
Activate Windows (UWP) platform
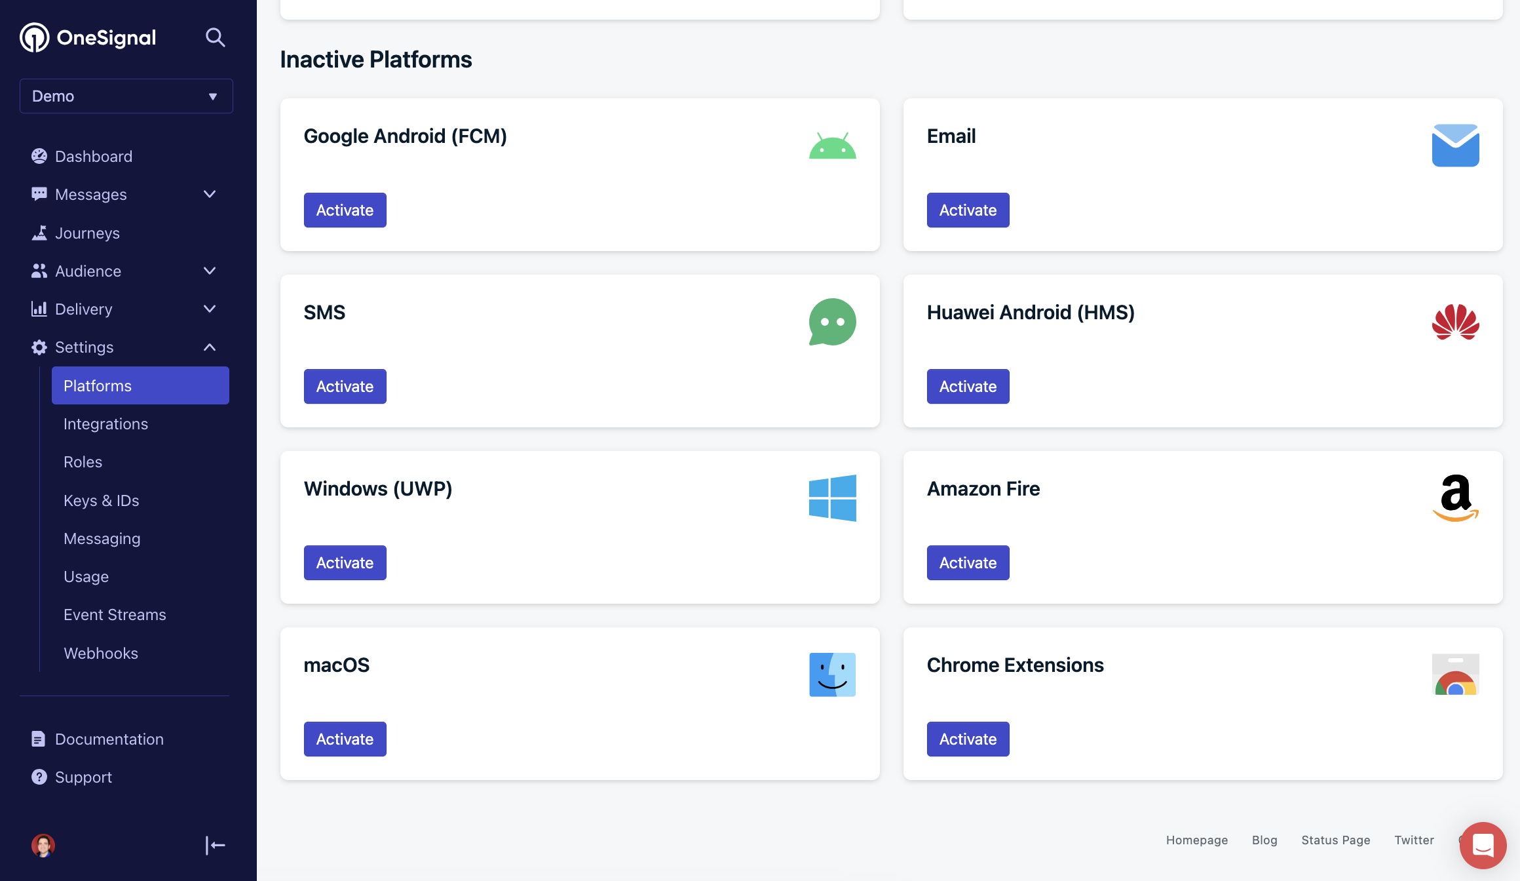coord(345,562)
